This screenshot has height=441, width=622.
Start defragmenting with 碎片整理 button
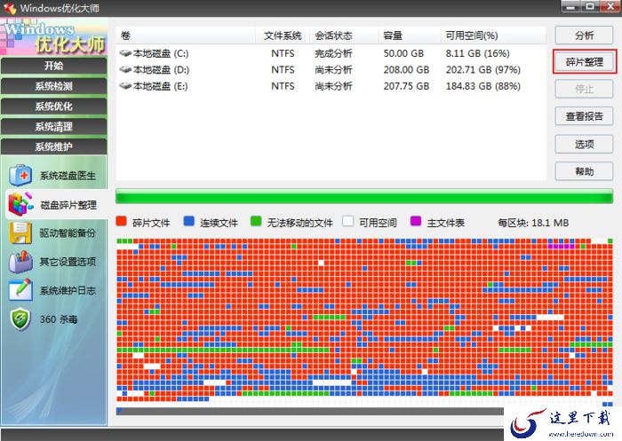coord(584,62)
